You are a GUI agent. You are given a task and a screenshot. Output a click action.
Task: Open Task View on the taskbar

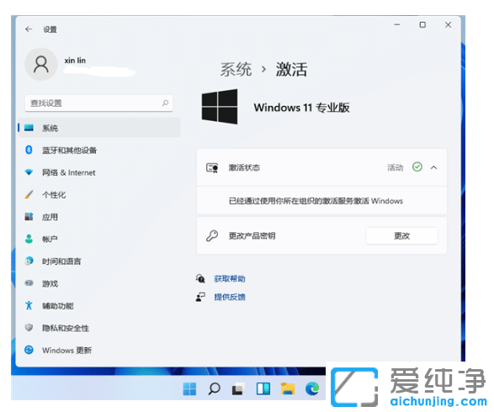point(238,389)
